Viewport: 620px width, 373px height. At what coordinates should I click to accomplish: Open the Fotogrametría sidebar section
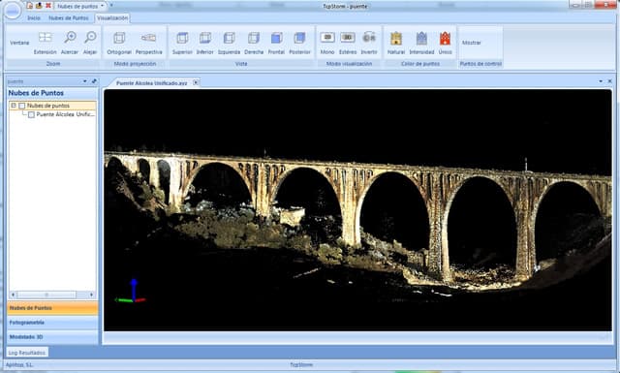52,323
